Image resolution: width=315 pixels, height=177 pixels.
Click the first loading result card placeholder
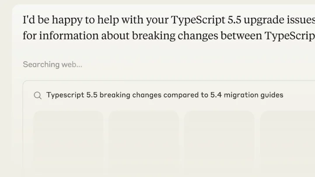[68, 140]
